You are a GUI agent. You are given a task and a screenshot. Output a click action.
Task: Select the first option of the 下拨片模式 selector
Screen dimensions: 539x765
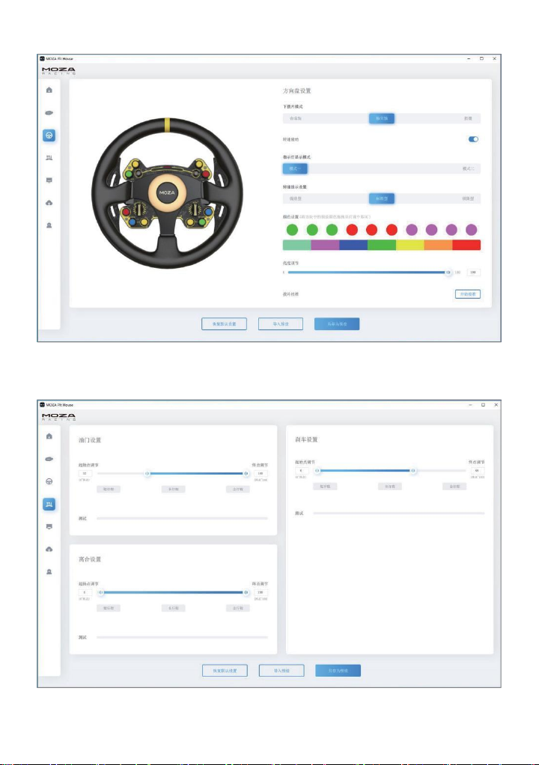tap(296, 118)
